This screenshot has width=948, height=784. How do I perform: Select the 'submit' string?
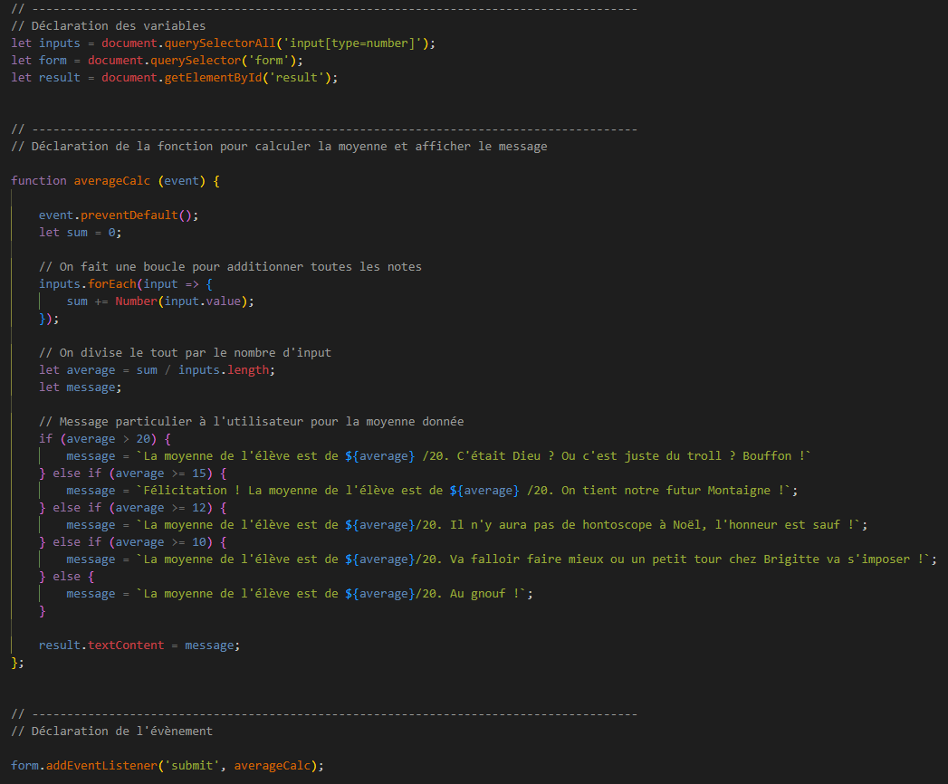click(x=192, y=766)
